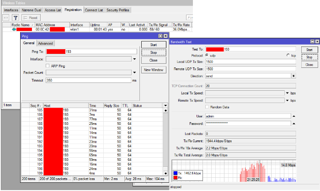Click the filter funnel icon in Wireless Tables
This screenshot has width=320, height=191.
(15, 18)
